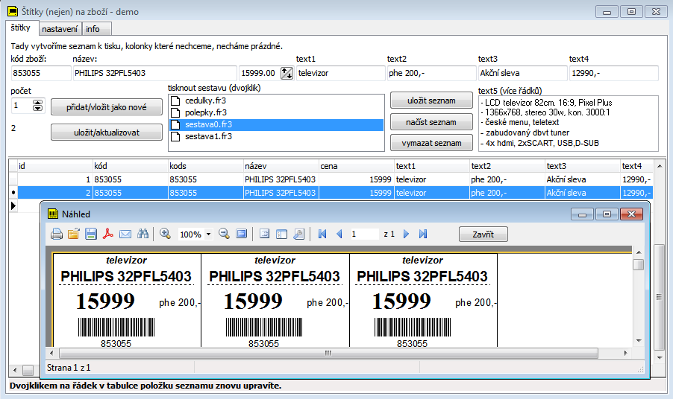Open zoom percentage dropdown at 100%
The image size is (673, 399).
[x=209, y=234]
